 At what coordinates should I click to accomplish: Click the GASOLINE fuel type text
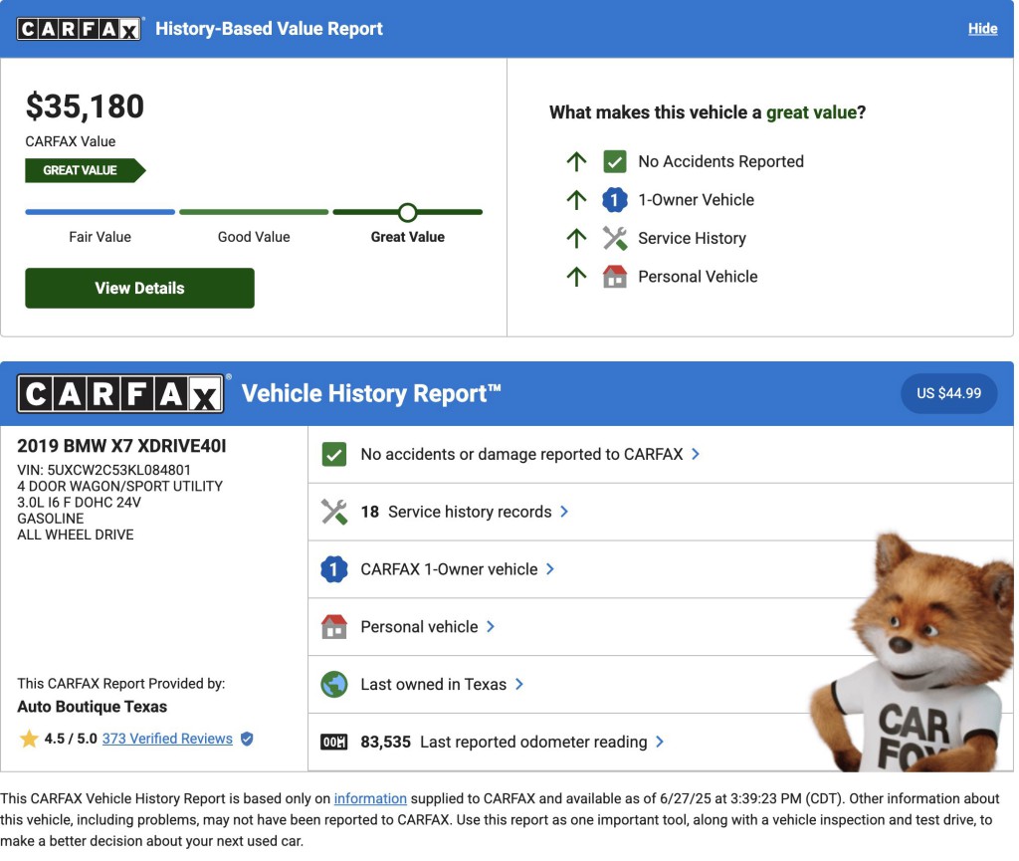coord(50,519)
